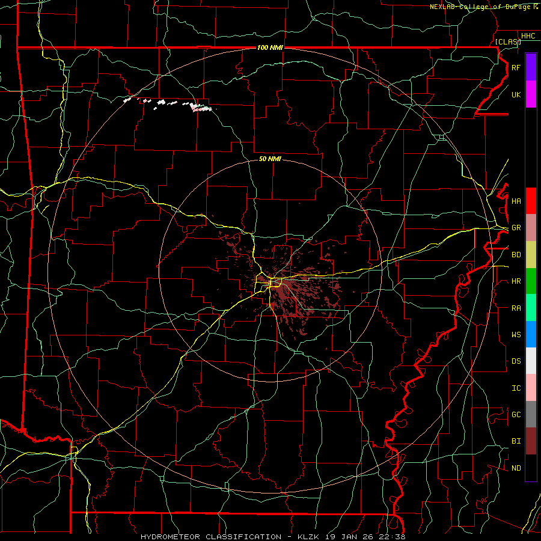Pick the RA light green legend swatch

coord(531,307)
